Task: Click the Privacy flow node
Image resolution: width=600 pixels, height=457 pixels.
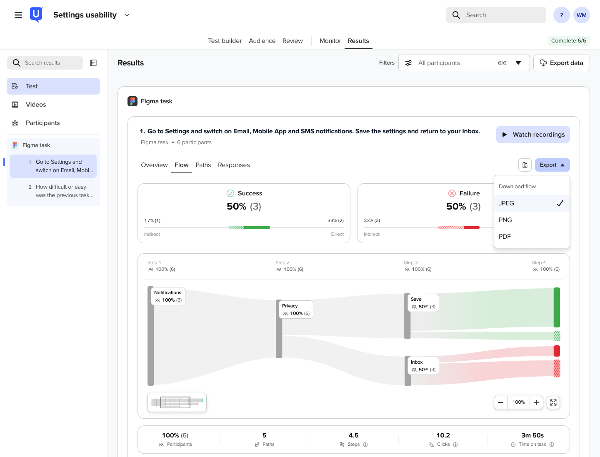Action: pos(296,310)
